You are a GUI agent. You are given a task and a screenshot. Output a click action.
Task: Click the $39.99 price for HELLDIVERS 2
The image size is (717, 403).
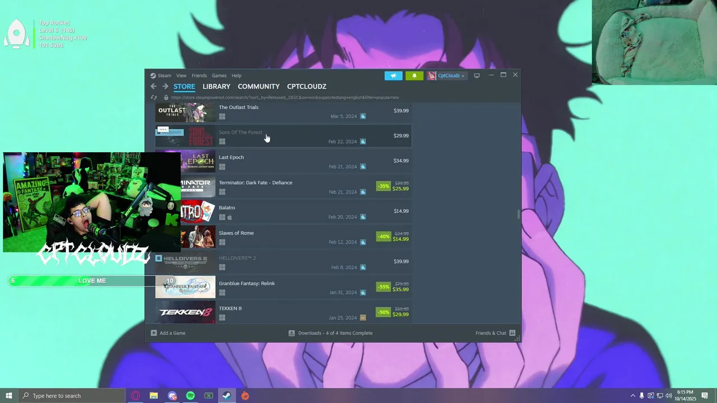click(x=401, y=261)
